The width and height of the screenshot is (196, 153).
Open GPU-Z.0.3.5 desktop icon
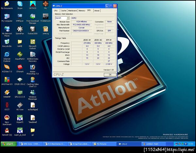click(x=20, y=94)
